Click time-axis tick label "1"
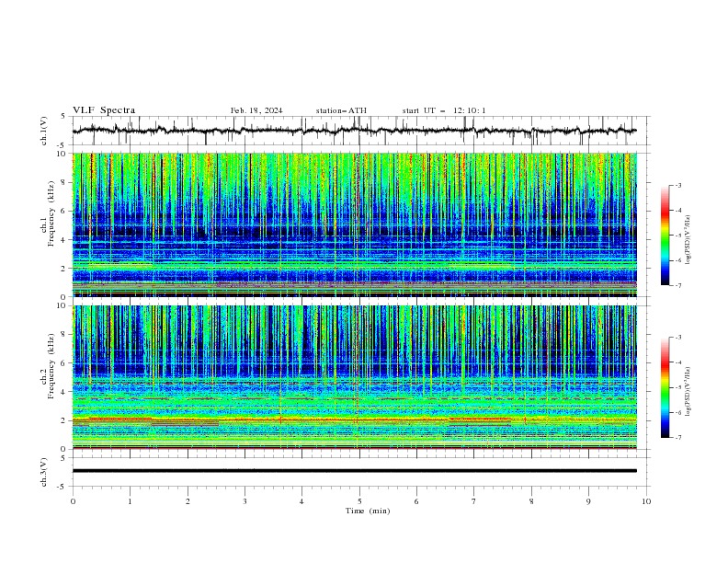728x563 pixels. [x=130, y=501]
